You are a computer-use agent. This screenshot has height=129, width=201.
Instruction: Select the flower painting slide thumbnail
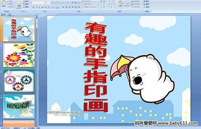pos(19,55)
